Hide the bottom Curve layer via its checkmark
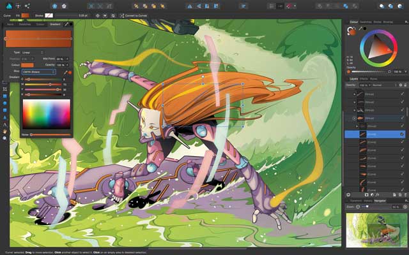 [x=402, y=189]
